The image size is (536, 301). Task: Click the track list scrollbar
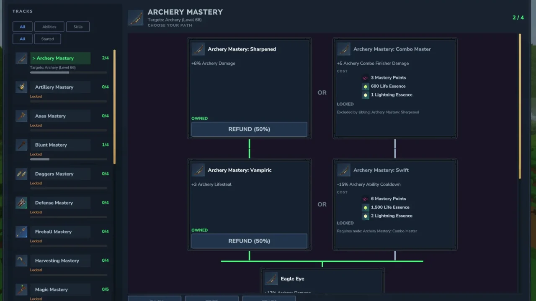click(x=114, y=107)
